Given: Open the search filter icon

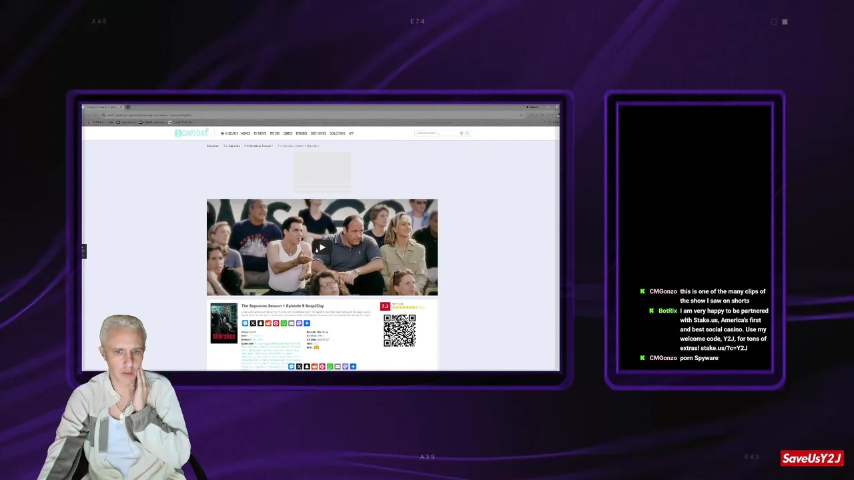Looking at the screenshot, I should pos(461,133).
